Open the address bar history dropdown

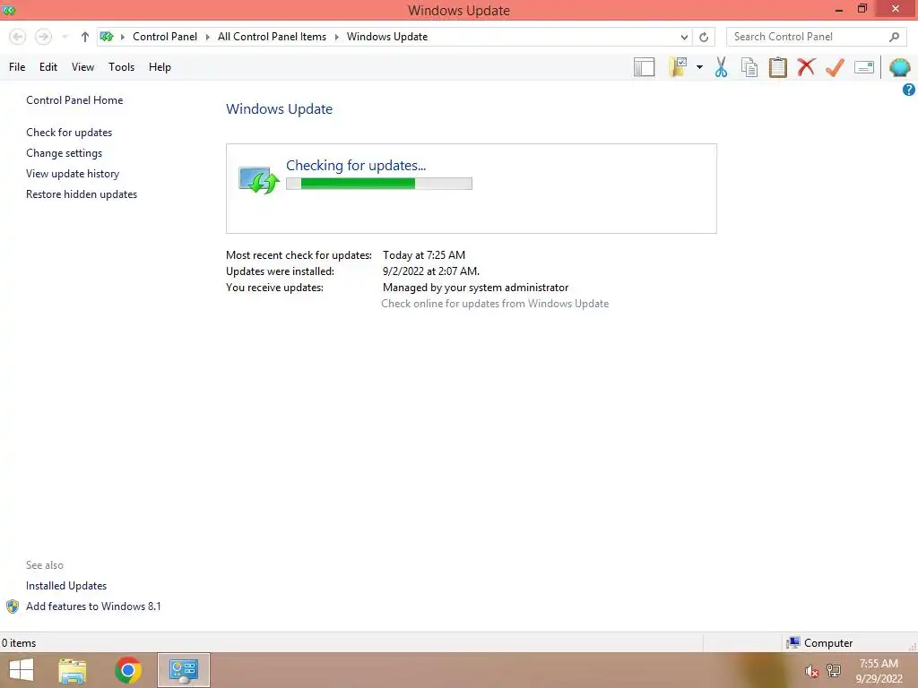[x=684, y=37]
